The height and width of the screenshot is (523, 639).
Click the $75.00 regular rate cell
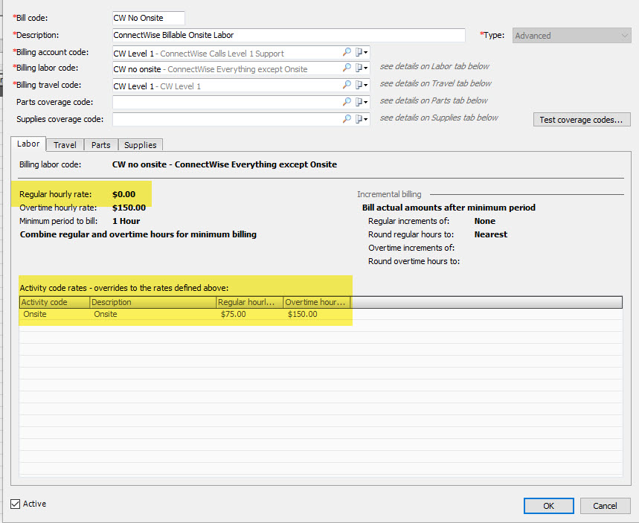(x=233, y=314)
